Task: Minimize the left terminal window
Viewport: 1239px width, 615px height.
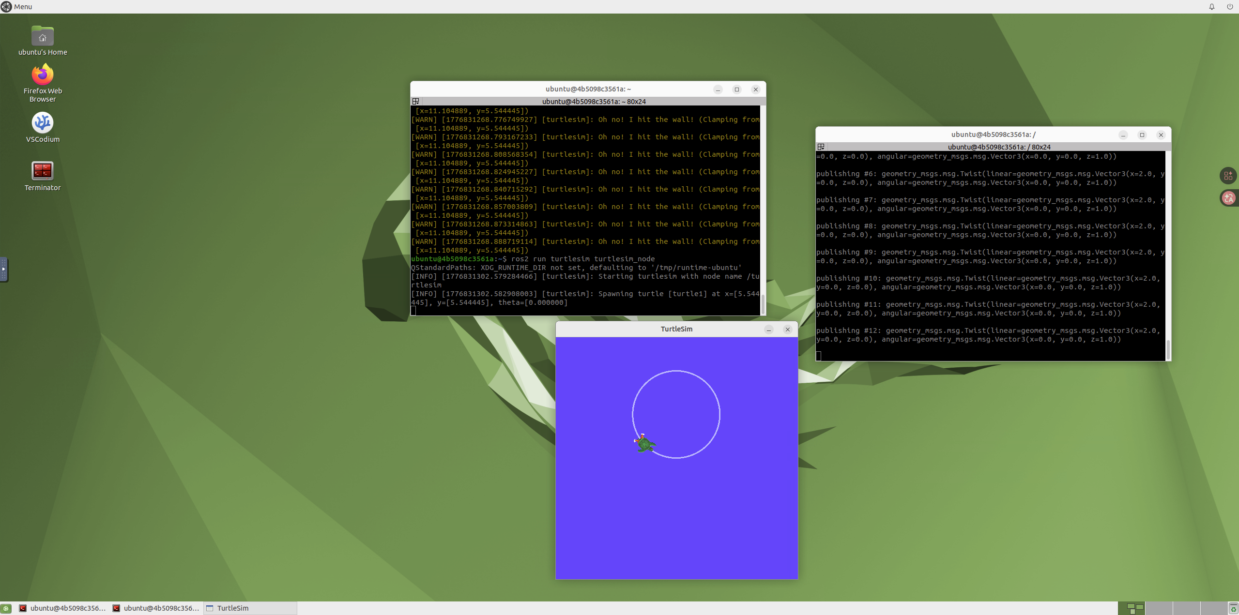Action: click(x=718, y=89)
